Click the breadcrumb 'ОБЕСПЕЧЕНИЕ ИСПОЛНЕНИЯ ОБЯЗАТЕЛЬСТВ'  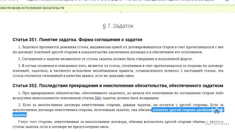(x=32, y=8)
